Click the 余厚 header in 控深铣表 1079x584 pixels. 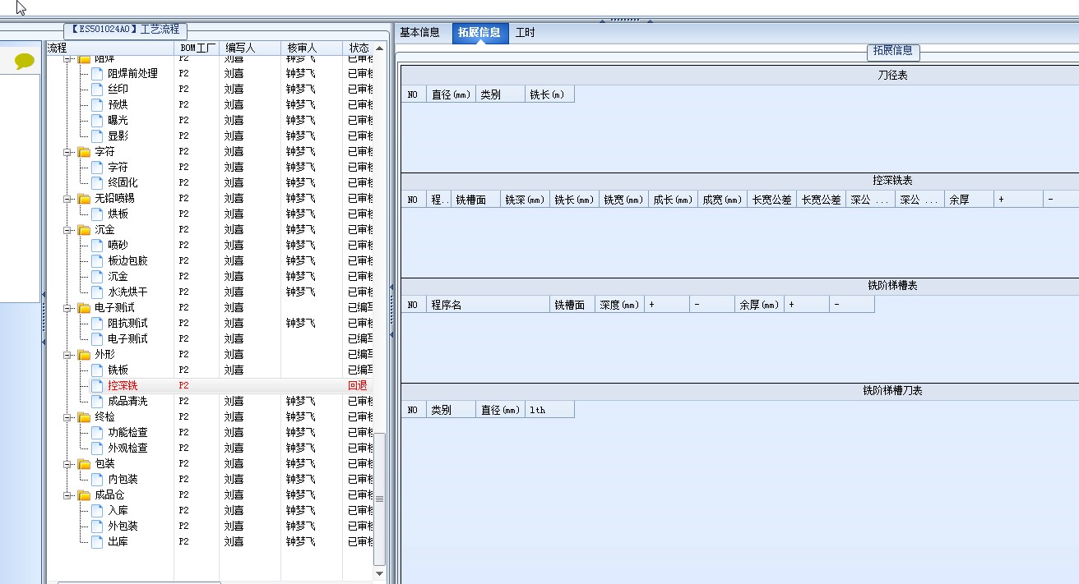click(969, 200)
